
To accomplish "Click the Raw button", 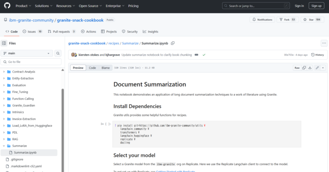I will [297, 68].
